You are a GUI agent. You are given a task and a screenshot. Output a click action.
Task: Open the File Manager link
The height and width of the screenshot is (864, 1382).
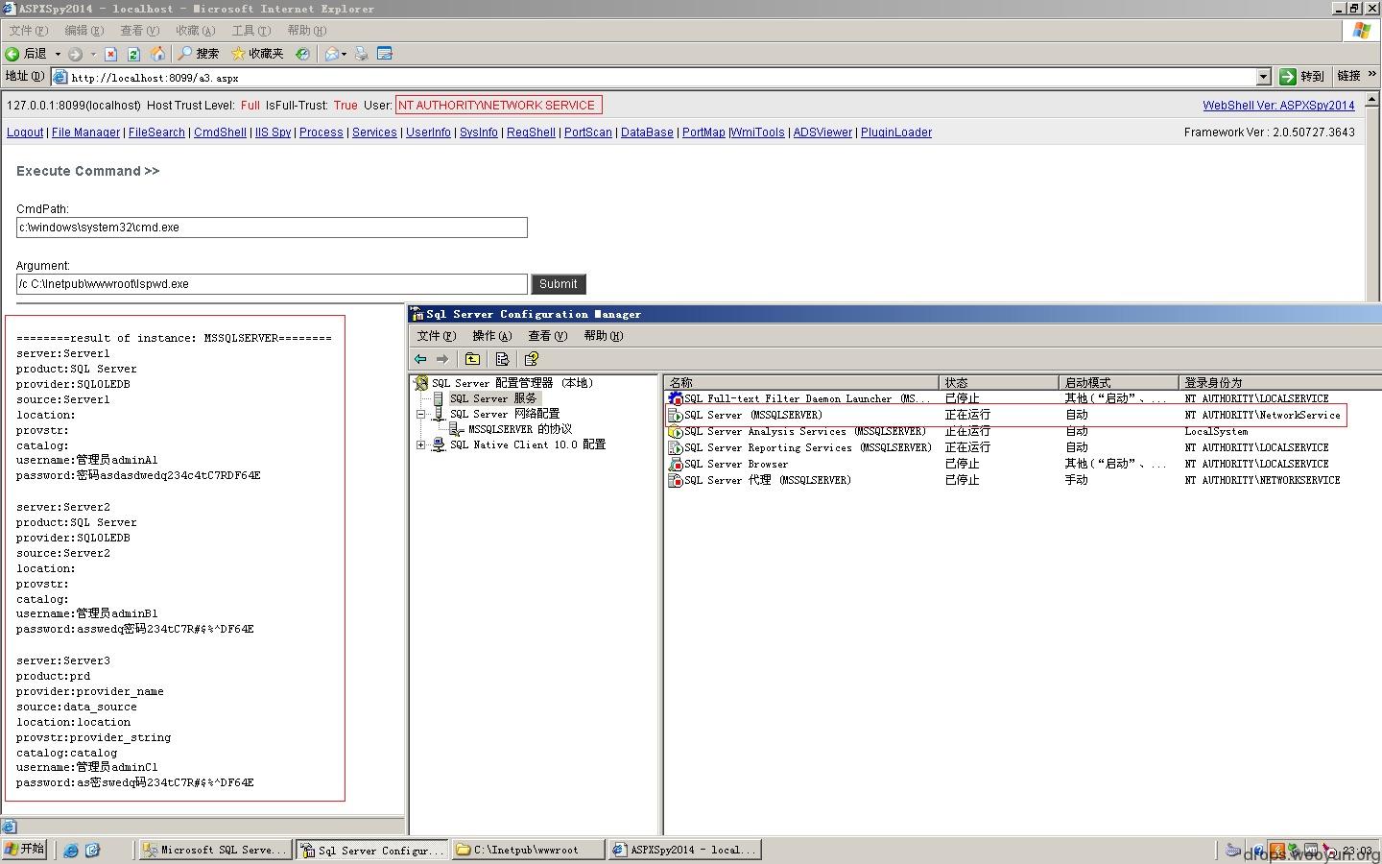(x=85, y=132)
